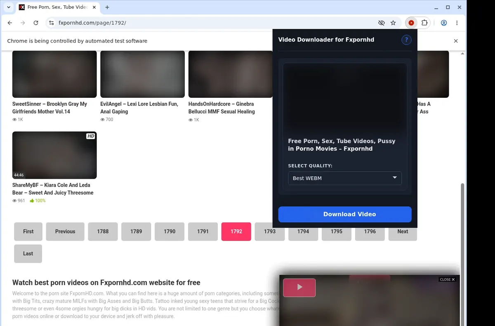495x326 pixels.
Task: Bookmark this page with the star icon
Action: [393, 23]
